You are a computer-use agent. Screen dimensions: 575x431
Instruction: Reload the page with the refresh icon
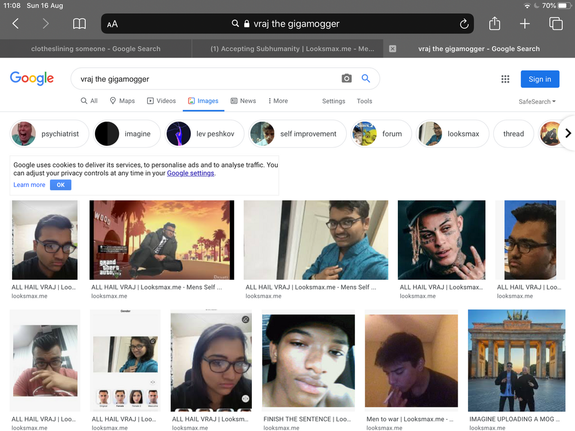464,24
